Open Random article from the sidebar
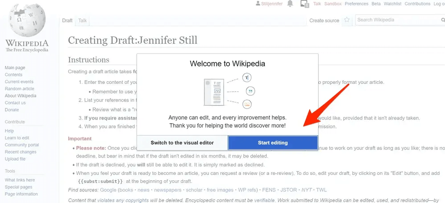Viewport: 445px width, 203px height. click(19, 89)
